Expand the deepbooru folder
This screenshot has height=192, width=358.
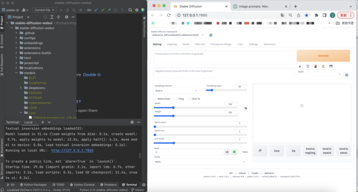21,88
